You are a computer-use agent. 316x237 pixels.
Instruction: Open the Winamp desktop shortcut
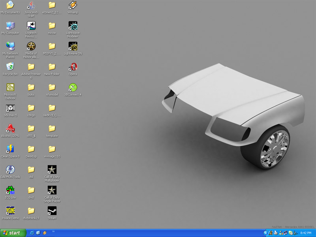click(73, 6)
